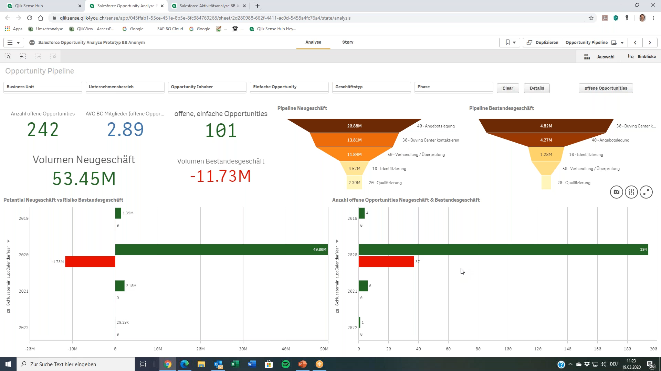Close the Salesforce Opportunity Analyse tab
This screenshot has width=661, height=371.
(162, 6)
